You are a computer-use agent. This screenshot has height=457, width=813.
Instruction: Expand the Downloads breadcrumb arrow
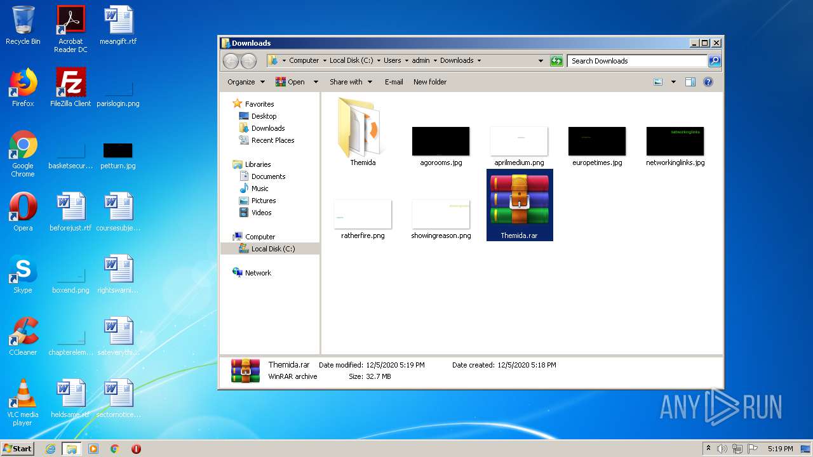(x=479, y=61)
